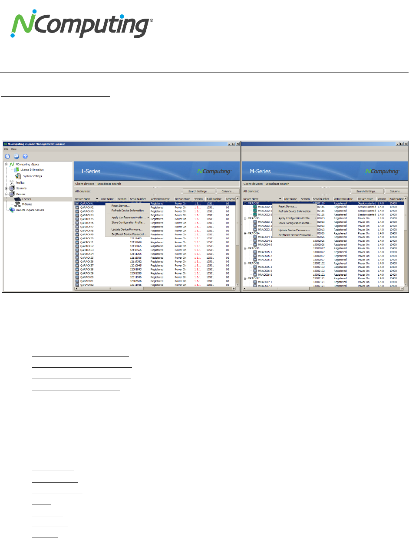Click M-Series vertical scrollbar down arrow
409x538 pixels.
406,284
